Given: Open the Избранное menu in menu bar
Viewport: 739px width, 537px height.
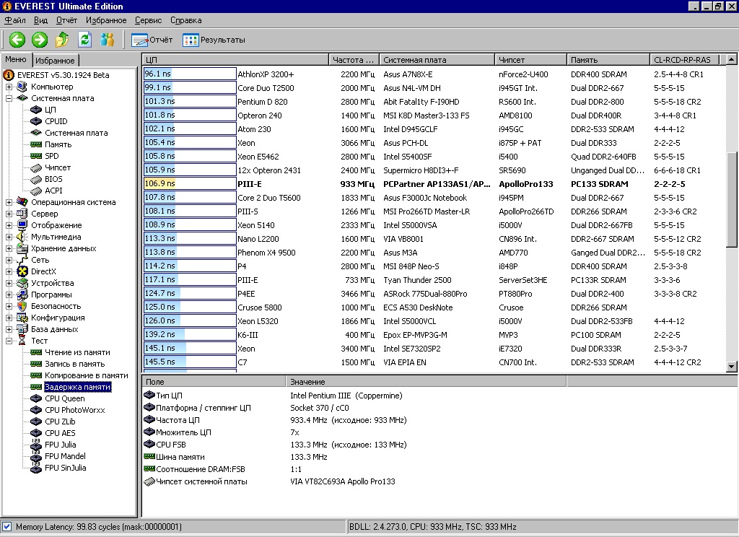Looking at the screenshot, I should 106,20.
